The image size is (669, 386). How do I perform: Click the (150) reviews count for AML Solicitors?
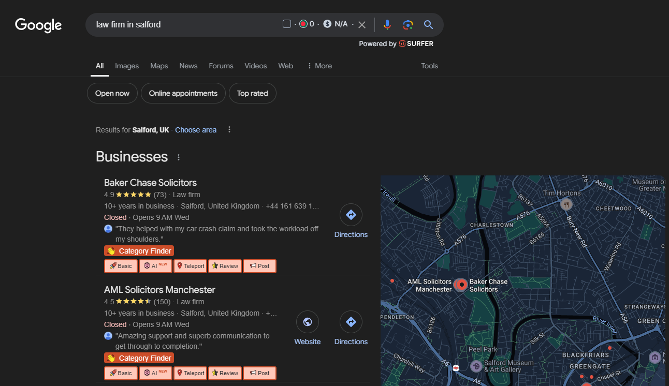coord(162,302)
